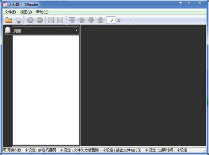Open the 视图 menu
Image resolution: width=209 pixels, height=155 pixels.
tap(26, 12)
